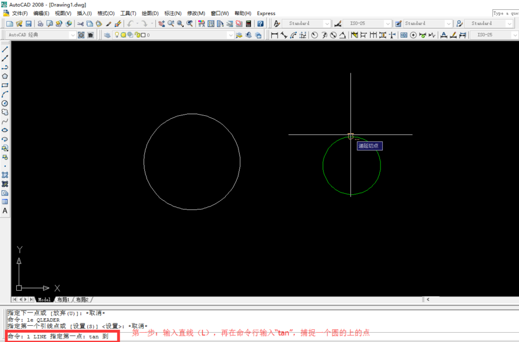The height and width of the screenshot is (342, 519).
Task: Select the Polygon draw tool
Action: [5, 76]
